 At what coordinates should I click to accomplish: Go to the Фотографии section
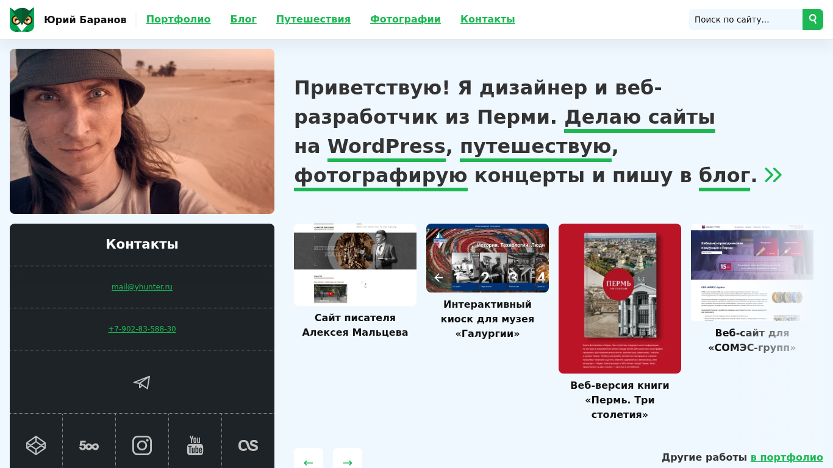[x=406, y=19]
